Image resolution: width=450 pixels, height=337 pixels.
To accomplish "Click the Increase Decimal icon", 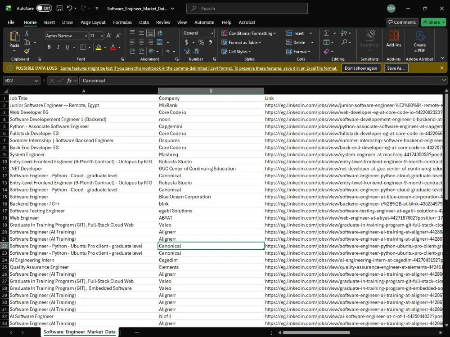I will (187, 51).
